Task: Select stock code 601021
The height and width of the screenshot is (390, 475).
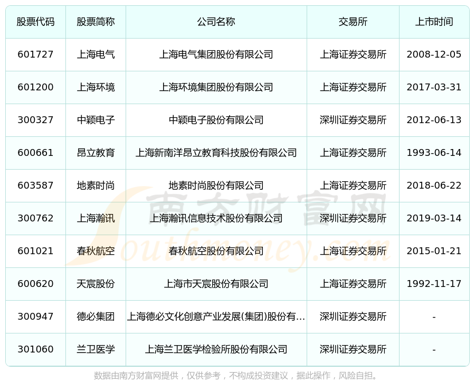Action: coord(35,251)
